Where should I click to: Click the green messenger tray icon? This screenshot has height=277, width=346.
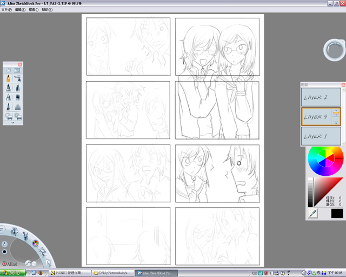(314, 273)
